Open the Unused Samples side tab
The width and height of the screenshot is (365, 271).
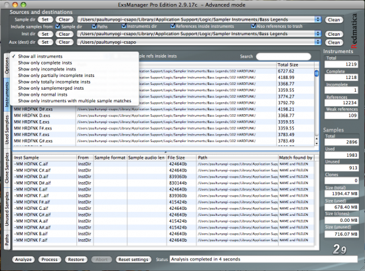7,209
